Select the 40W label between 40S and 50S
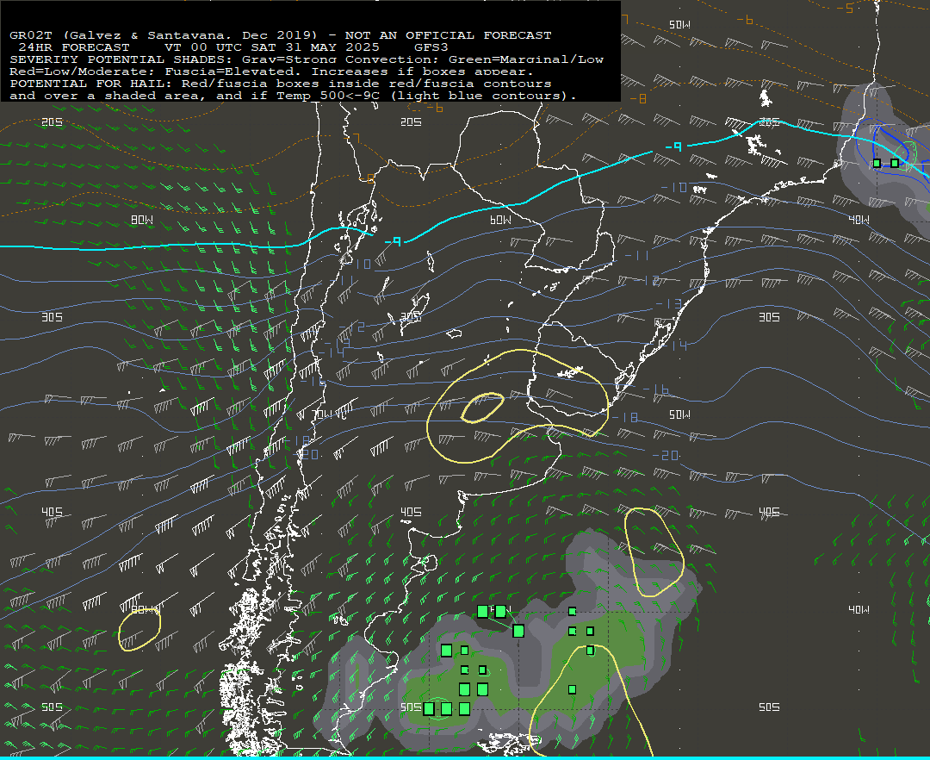The image size is (930, 760). click(x=859, y=610)
